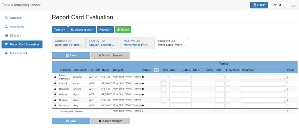Image resolution: width=299 pixels, height=132 pixels.
Task: Check the Pass box for Inukpuk Annie
Action: point(164,84)
